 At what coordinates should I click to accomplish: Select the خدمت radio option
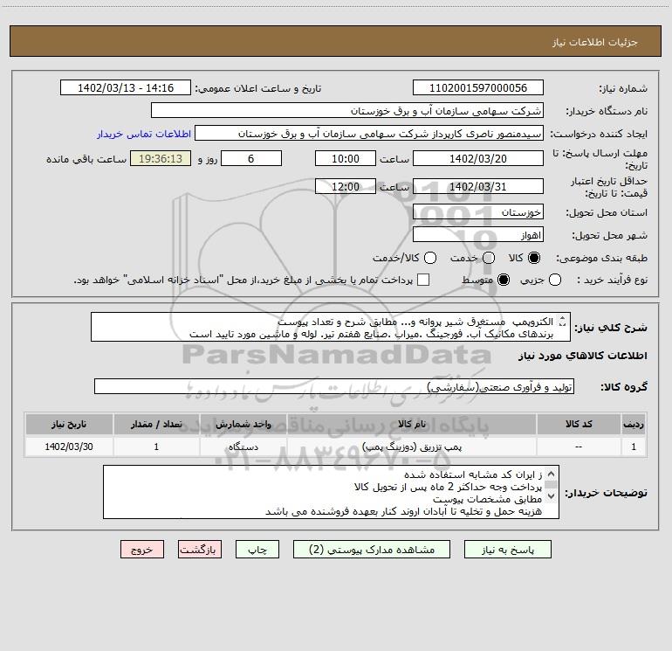point(489,258)
